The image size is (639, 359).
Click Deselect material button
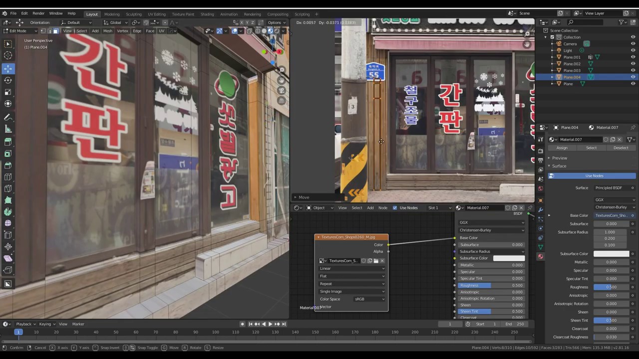pos(621,148)
